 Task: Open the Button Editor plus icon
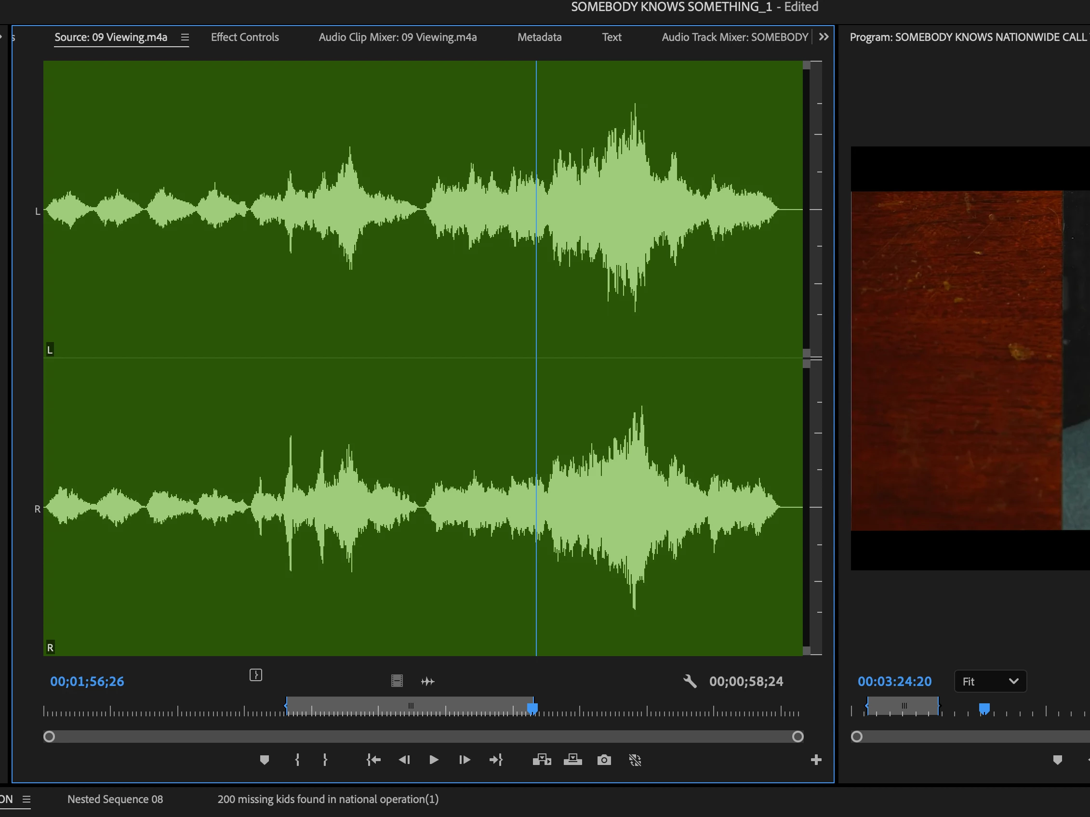pyautogui.click(x=816, y=760)
